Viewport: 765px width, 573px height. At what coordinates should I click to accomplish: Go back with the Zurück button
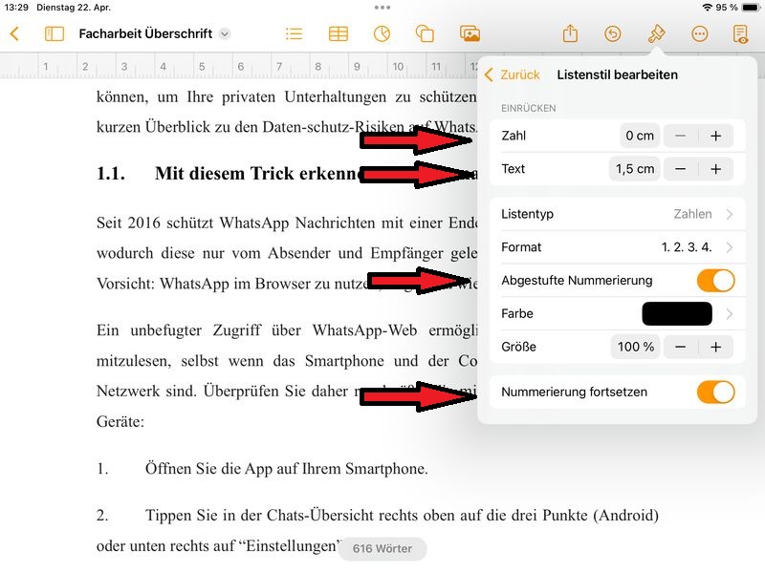pyautogui.click(x=513, y=74)
